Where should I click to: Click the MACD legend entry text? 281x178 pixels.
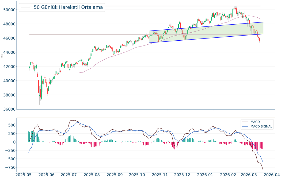(256, 122)
